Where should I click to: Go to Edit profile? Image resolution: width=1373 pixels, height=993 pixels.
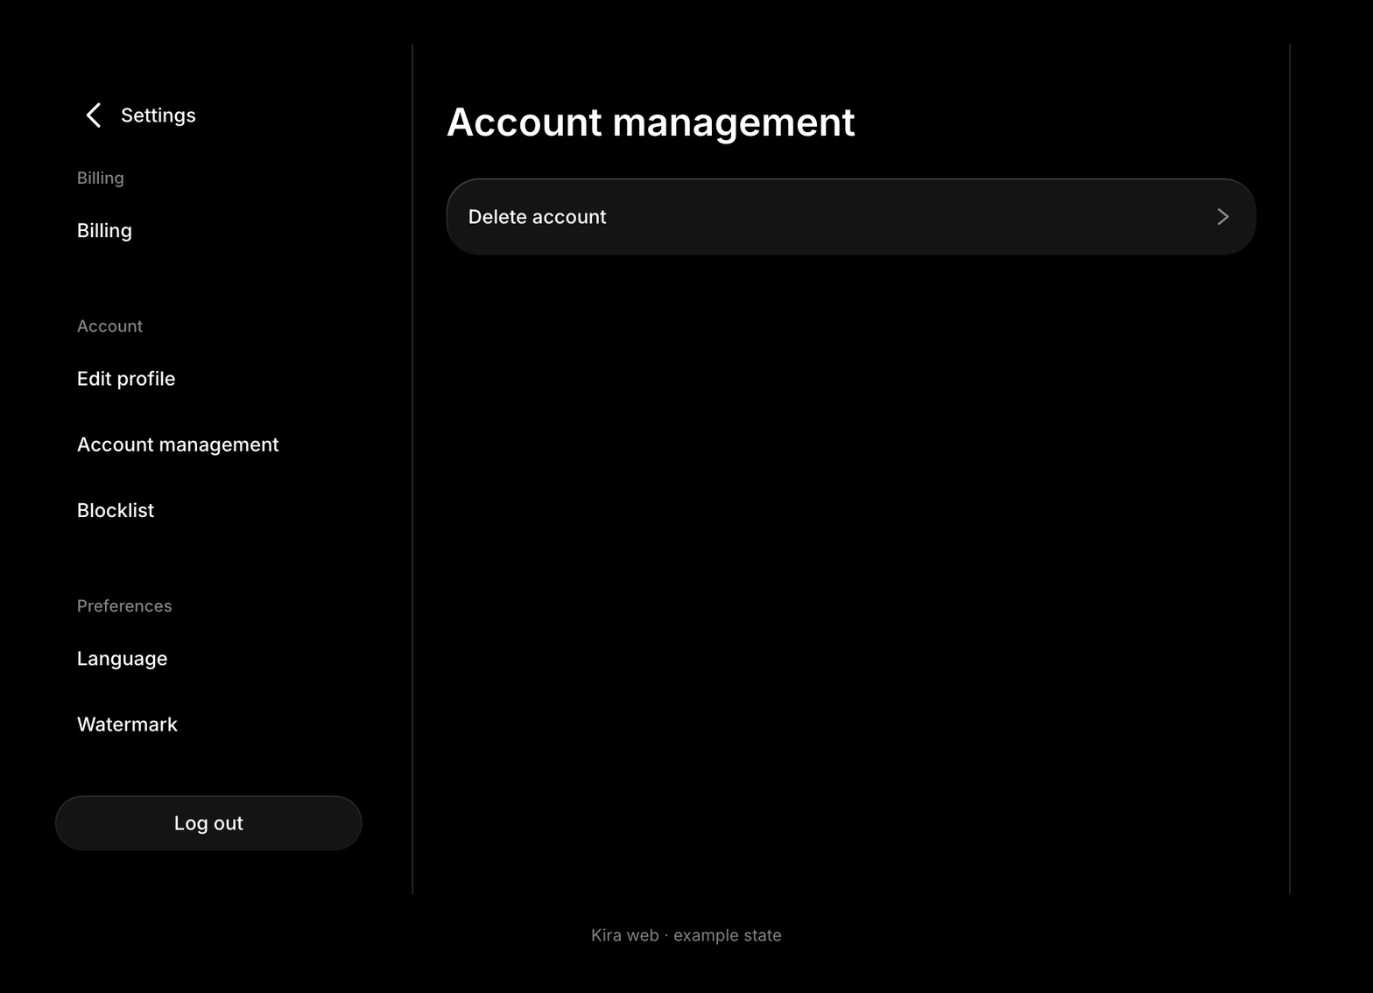point(126,379)
